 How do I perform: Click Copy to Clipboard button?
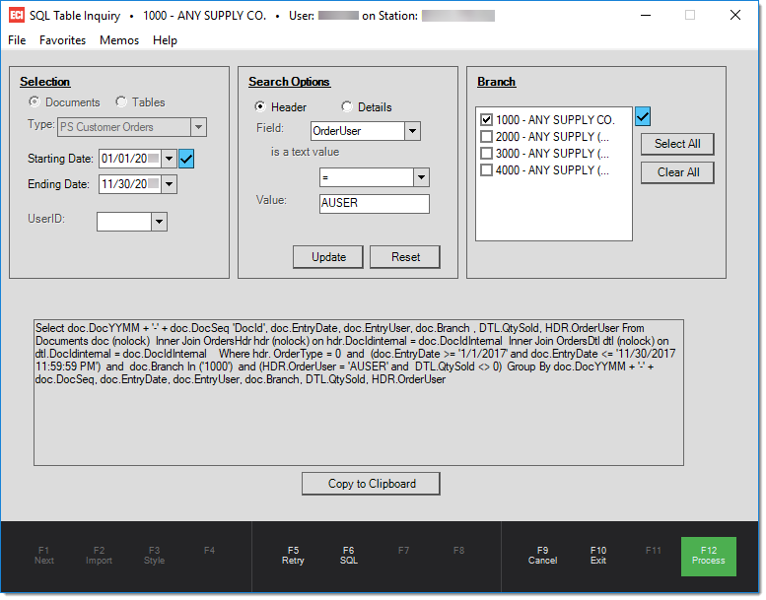click(372, 484)
